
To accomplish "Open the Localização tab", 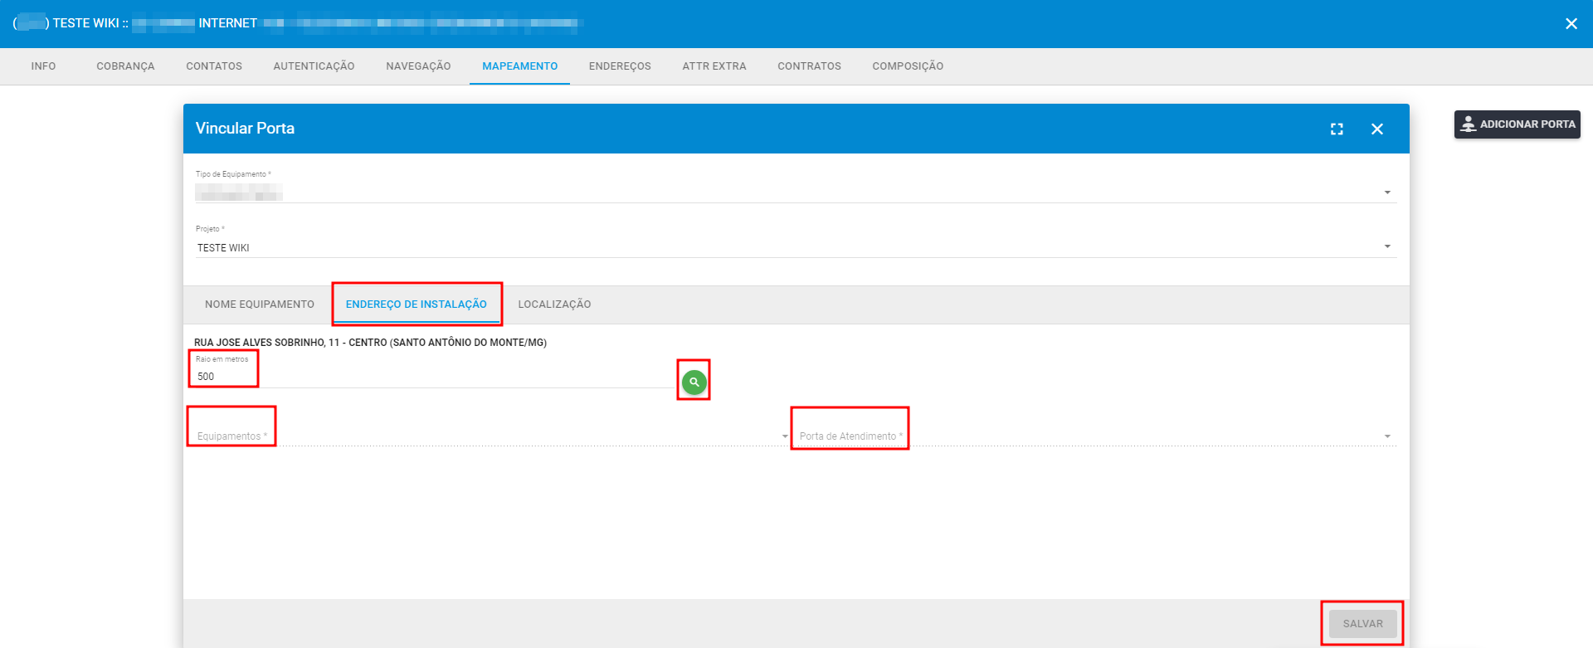I will (554, 305).
